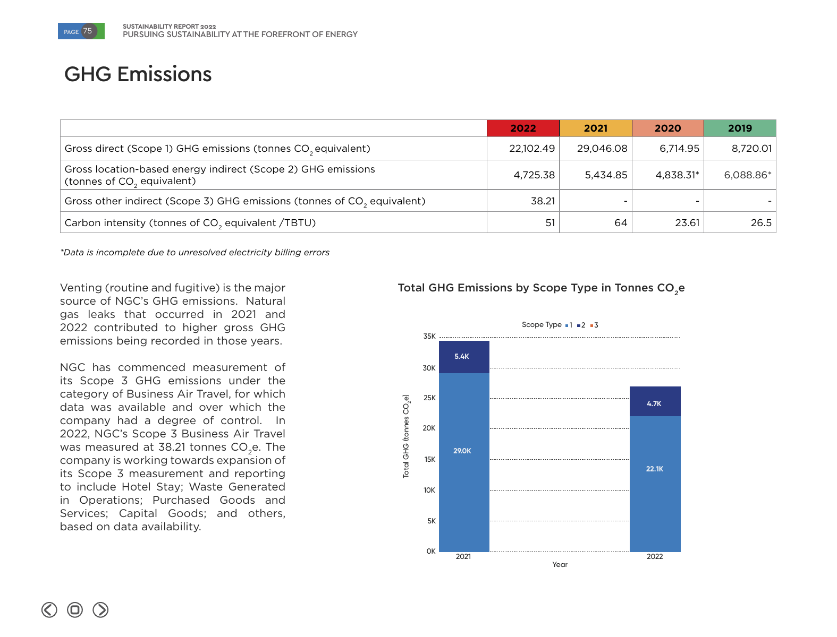Click the chart title Total GHG Emissions
The height and width of the screenshot is (637, 837).
click(x=541, y=288)
